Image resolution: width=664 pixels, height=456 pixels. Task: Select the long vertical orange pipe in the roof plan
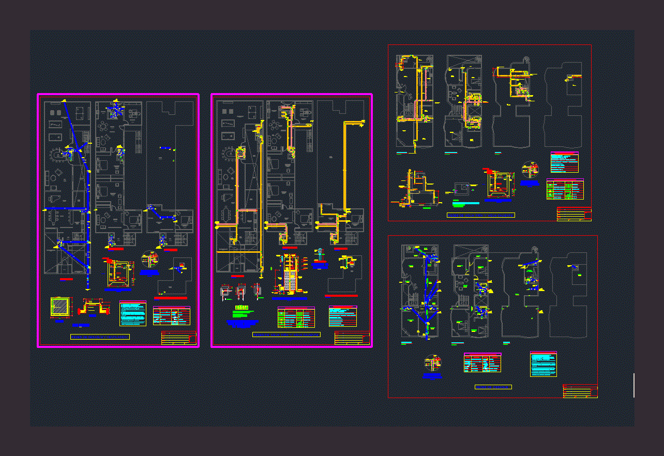[345, 166]
